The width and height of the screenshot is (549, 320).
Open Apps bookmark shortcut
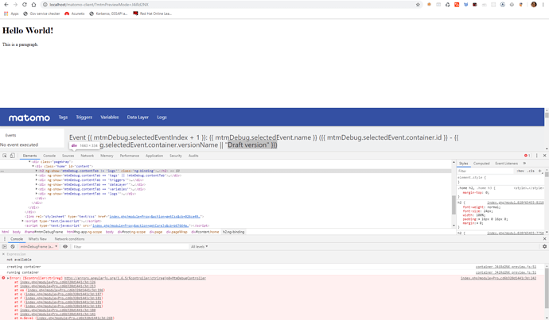coord(11,13)
